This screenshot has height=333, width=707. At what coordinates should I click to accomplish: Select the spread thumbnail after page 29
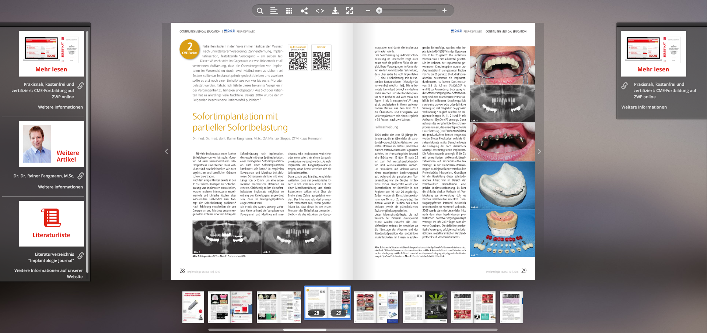point(376,307)
